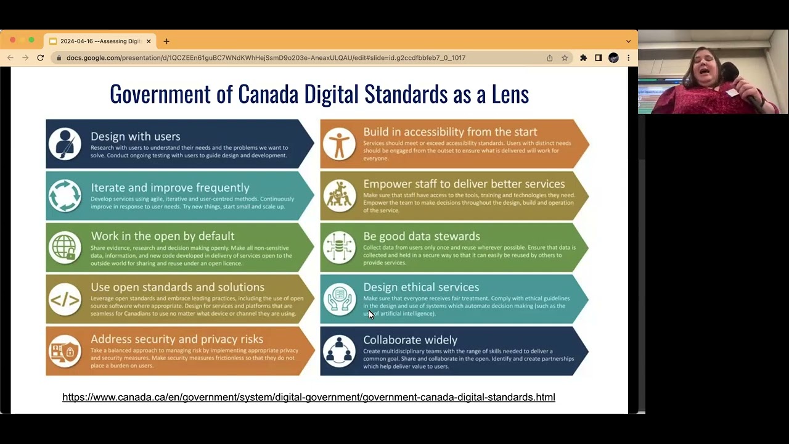The height and width of the screenshot is (444, 789).
Task: Click the 'Design with users' heading
Action: 136,136
